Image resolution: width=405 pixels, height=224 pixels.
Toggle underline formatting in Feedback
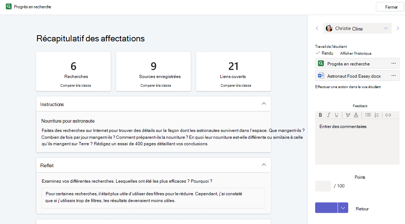pos(337,115)
